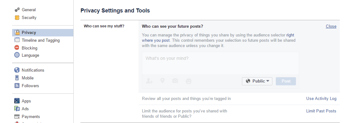Click the Followers RSS icon
The height and width of the screenshot is (123, 346).
click(x=17, y=86)
